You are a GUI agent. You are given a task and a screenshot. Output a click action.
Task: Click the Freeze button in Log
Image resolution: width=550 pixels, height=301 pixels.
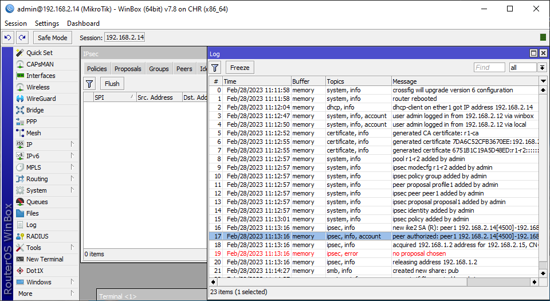[240, 68]
